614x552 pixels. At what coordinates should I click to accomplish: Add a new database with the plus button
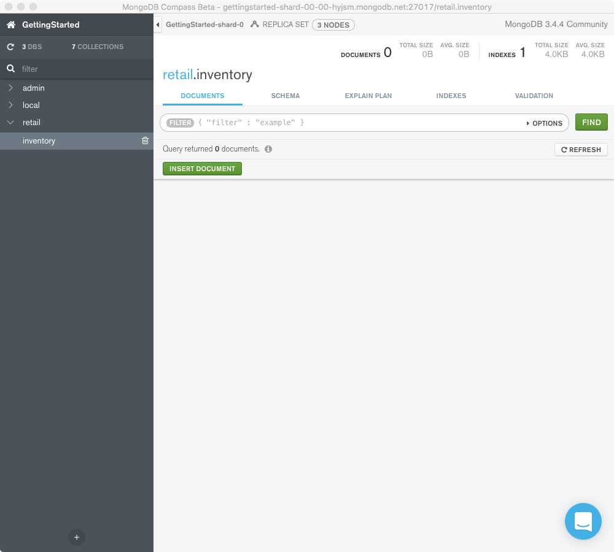click(x=76, y=537)
